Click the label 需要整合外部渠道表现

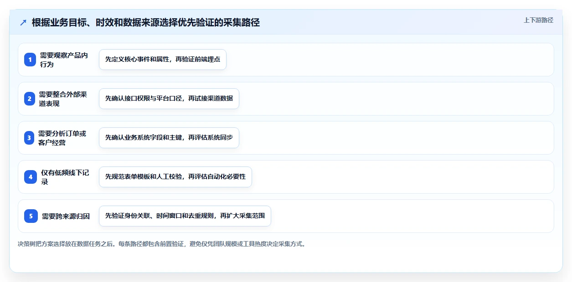tap(63, 99)
